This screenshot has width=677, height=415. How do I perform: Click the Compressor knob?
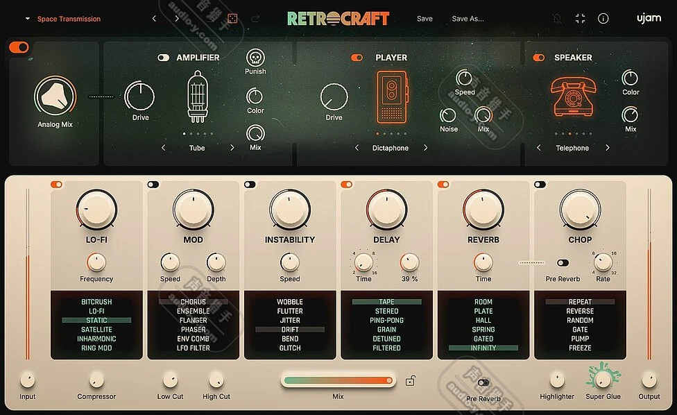click(96, 380)
